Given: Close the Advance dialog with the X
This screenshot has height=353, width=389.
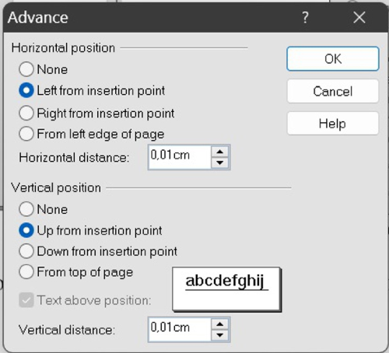Looking at the screenshot, I should [x=359, y=18].
